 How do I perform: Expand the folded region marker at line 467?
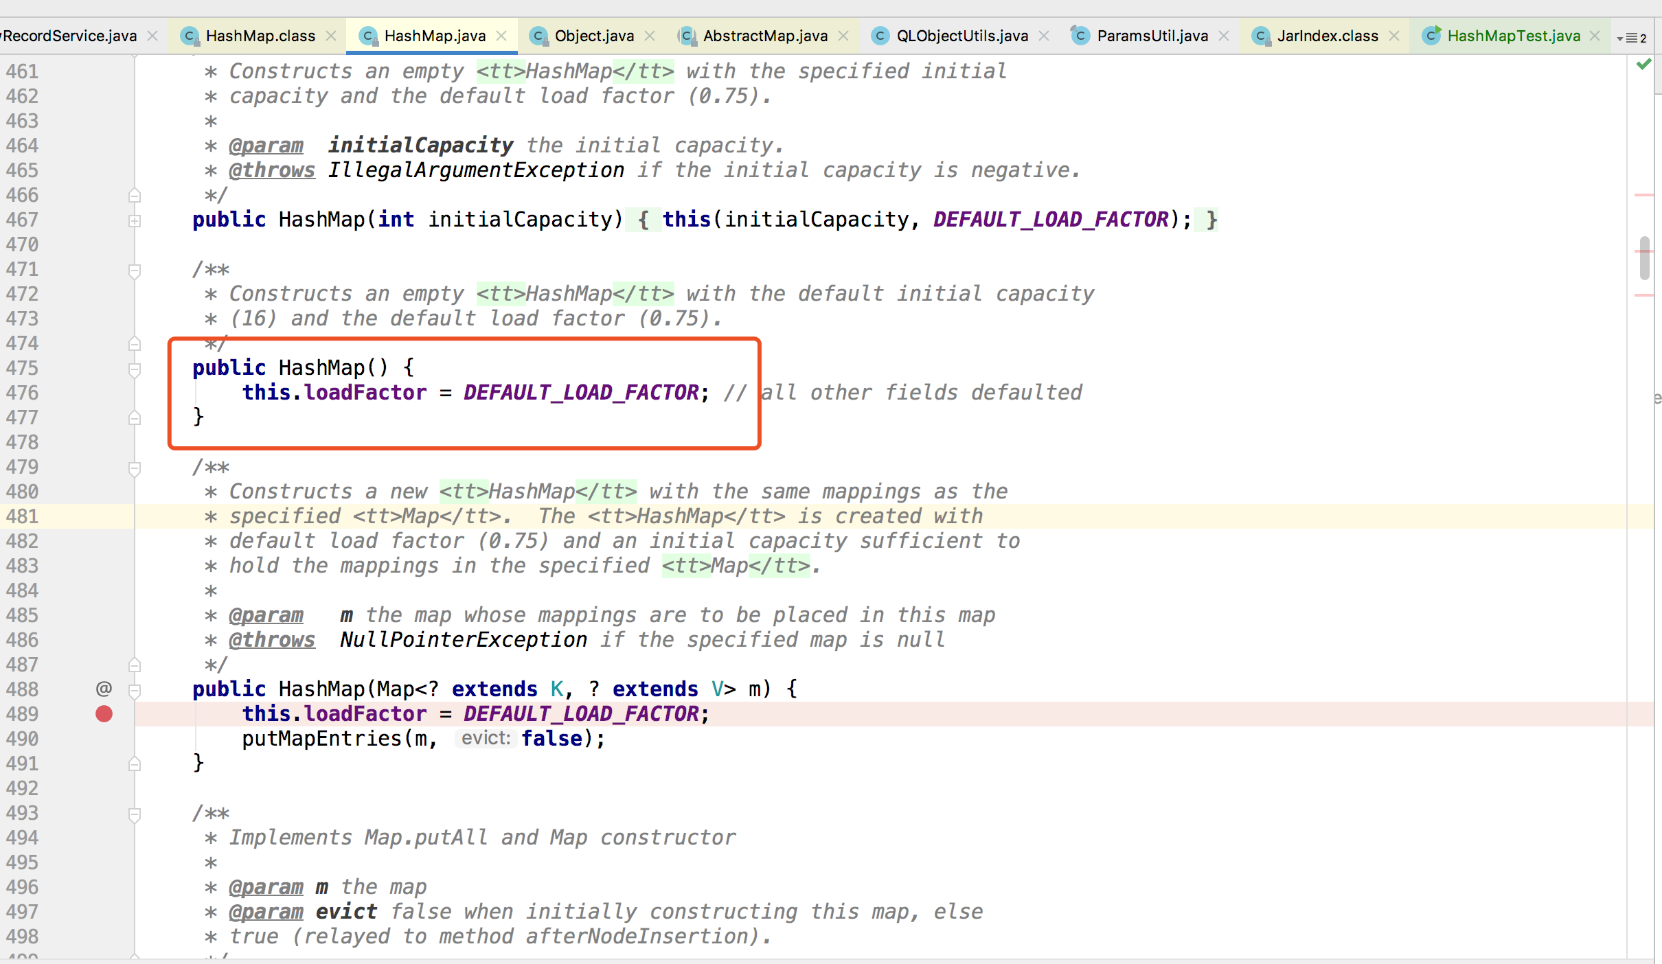pos(135,220)
